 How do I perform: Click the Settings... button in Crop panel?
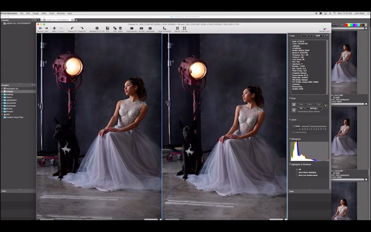pyautogui.click(x=314, y=108)
